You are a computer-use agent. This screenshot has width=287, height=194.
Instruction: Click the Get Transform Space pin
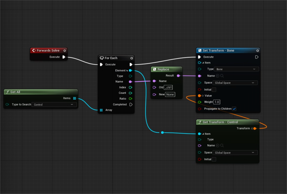[200, 152]
